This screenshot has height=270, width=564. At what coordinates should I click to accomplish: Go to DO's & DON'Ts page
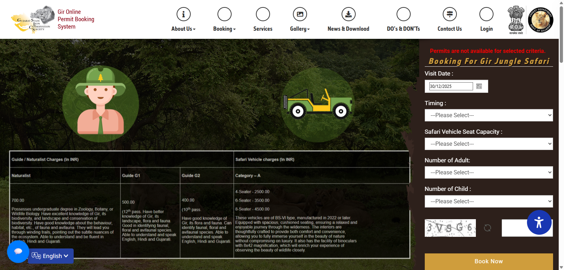point(403,29)
